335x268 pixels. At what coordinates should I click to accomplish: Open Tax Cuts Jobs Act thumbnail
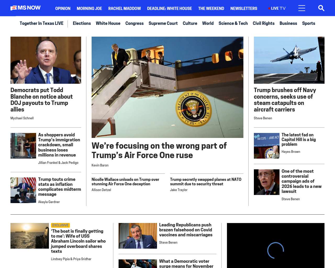pyautogui.click(x=267, y=146)
